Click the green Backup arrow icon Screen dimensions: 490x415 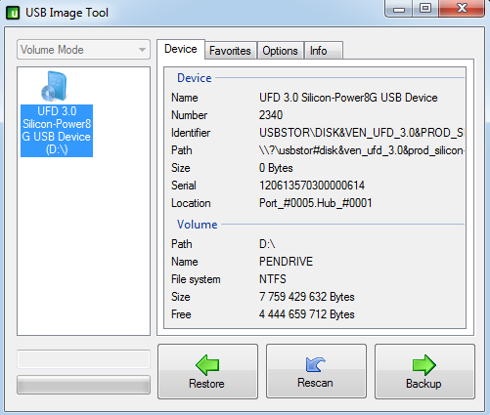click(424, 365)
